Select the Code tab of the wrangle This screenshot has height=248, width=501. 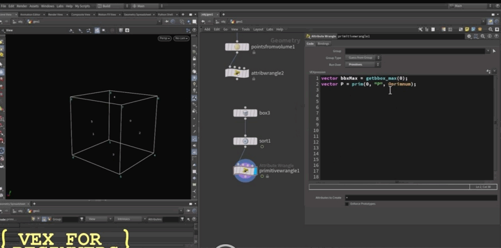[310, 44]
